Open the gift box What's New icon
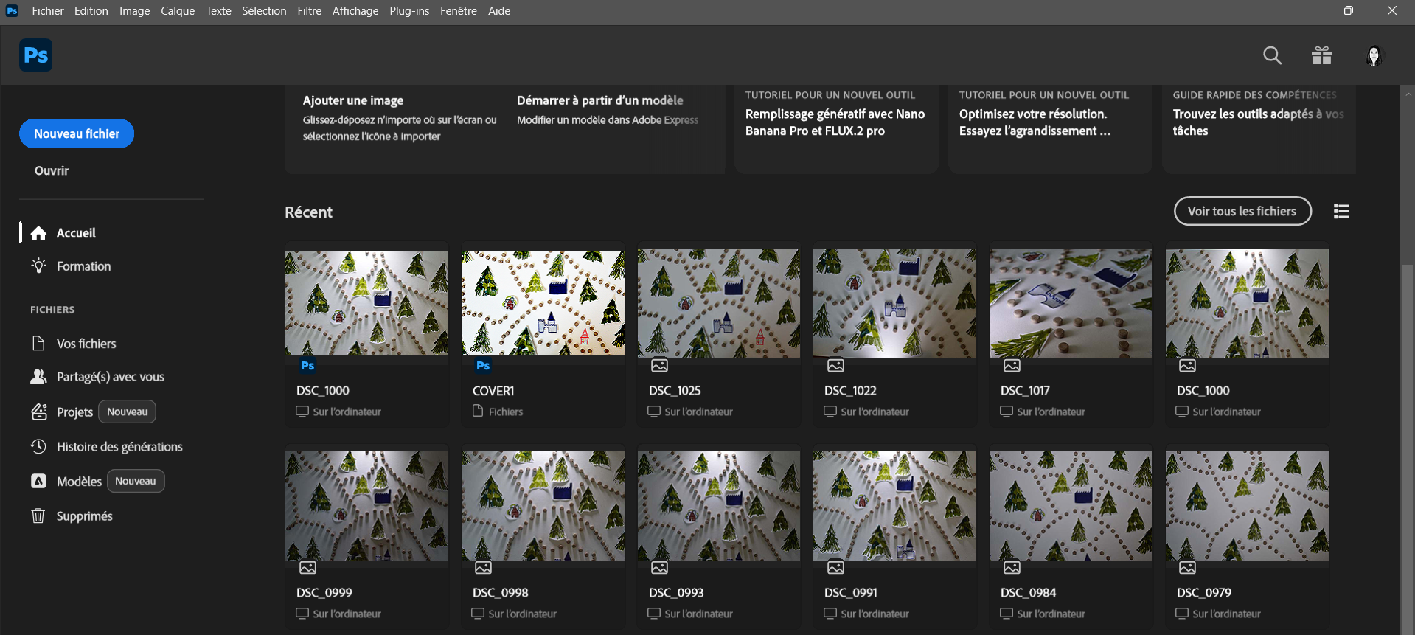 pos(1321,55)
